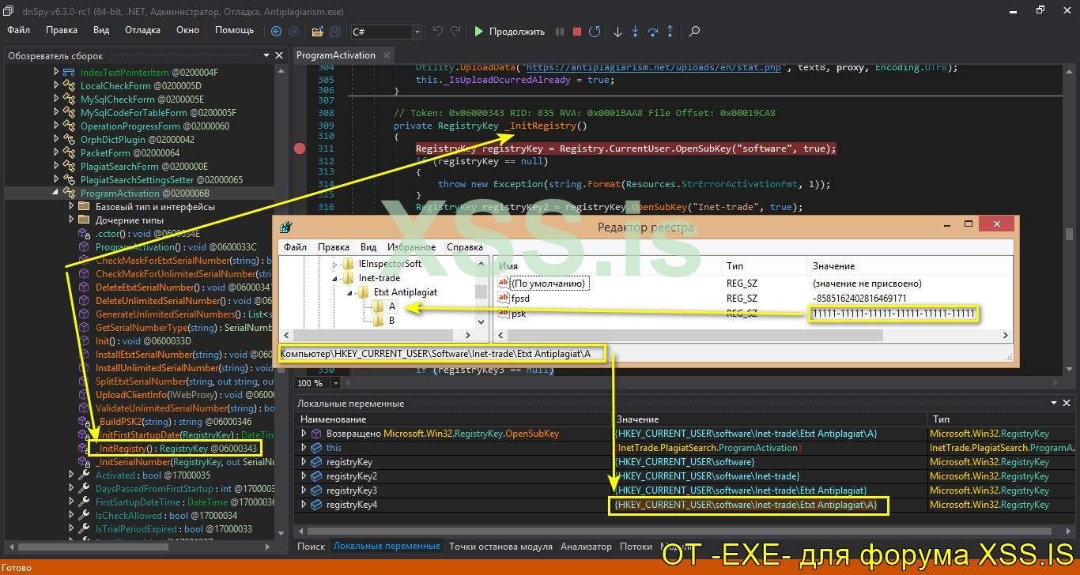Click the 'Продолжить' continue button

coord(509,32)
